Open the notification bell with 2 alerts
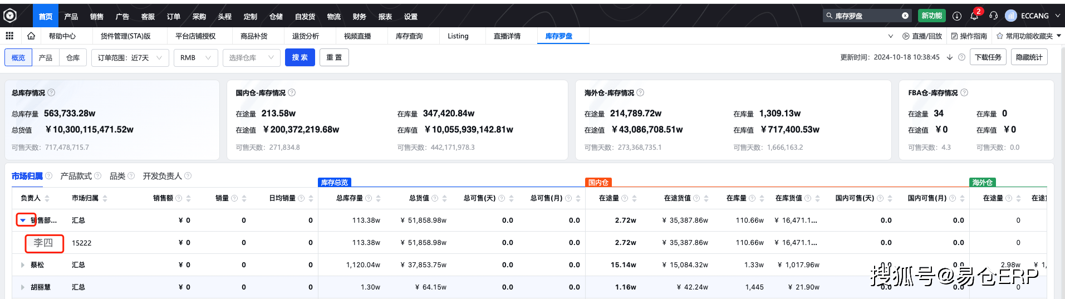1065x299 pixels. coord(974,16)
